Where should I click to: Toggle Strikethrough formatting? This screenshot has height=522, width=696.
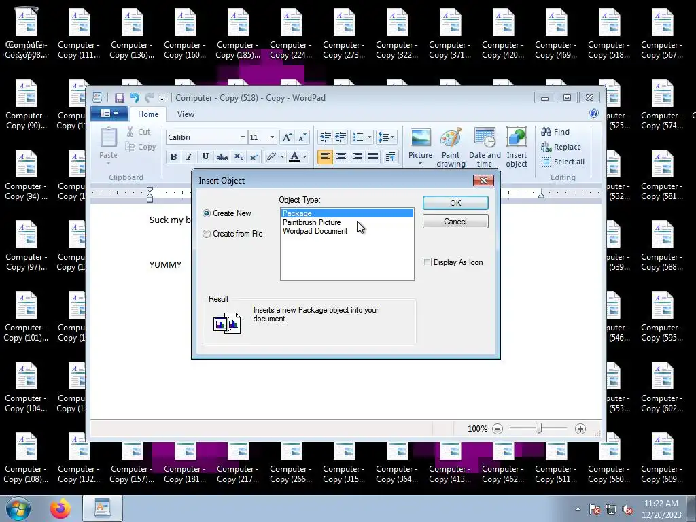pyautogui.click(x=222, y=157)
